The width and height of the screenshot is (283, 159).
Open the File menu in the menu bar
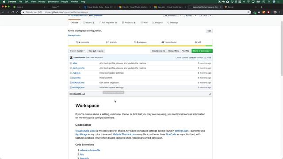(x=20, y=2)
